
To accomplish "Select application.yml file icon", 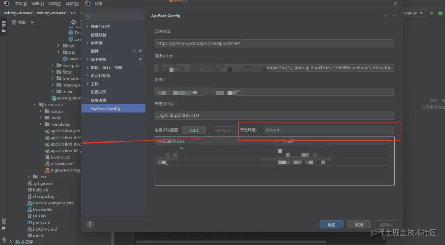I will coord(47,131).
